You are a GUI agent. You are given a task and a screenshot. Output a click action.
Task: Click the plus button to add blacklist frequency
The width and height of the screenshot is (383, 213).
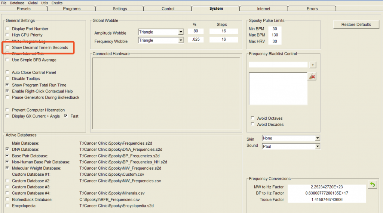pyautogui.click(x=313, y=65)
